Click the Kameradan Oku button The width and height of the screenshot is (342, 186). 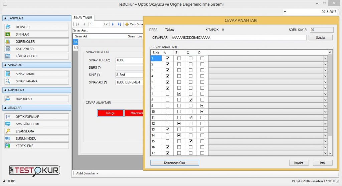coord(174,163)
